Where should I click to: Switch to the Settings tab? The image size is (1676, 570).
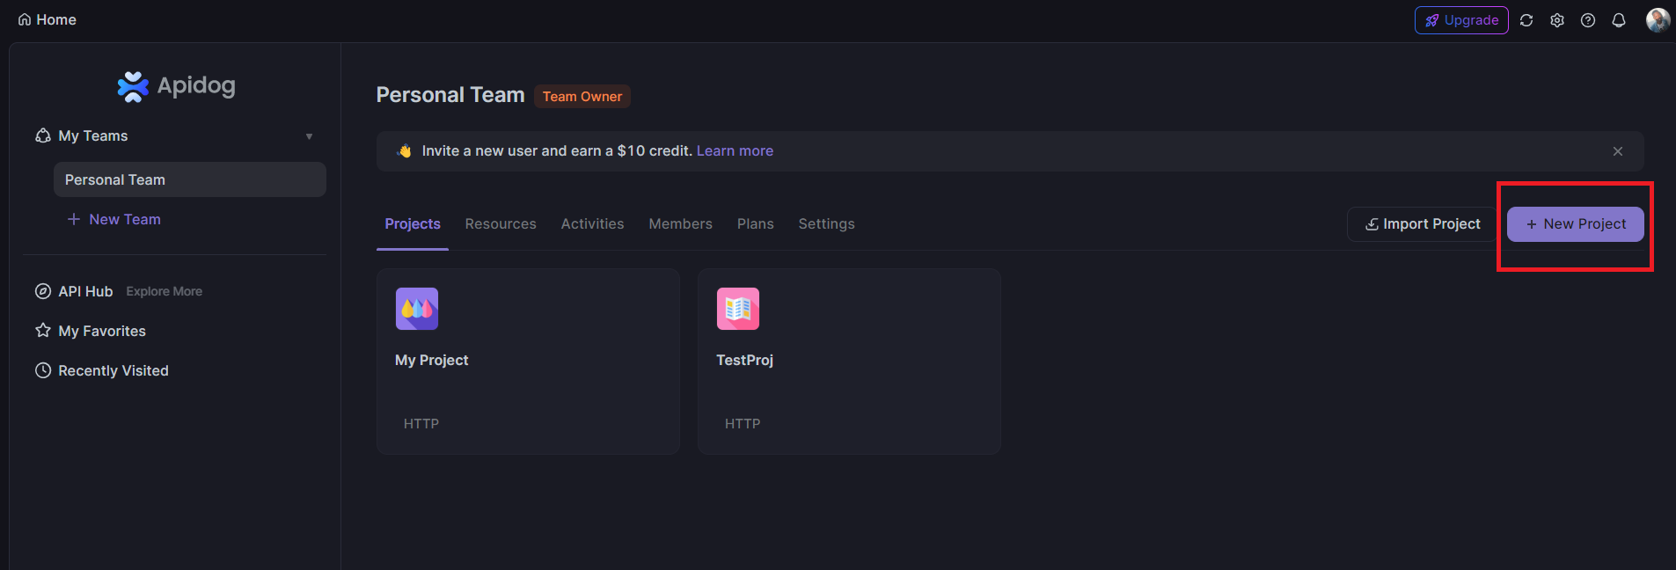[827, 223]
